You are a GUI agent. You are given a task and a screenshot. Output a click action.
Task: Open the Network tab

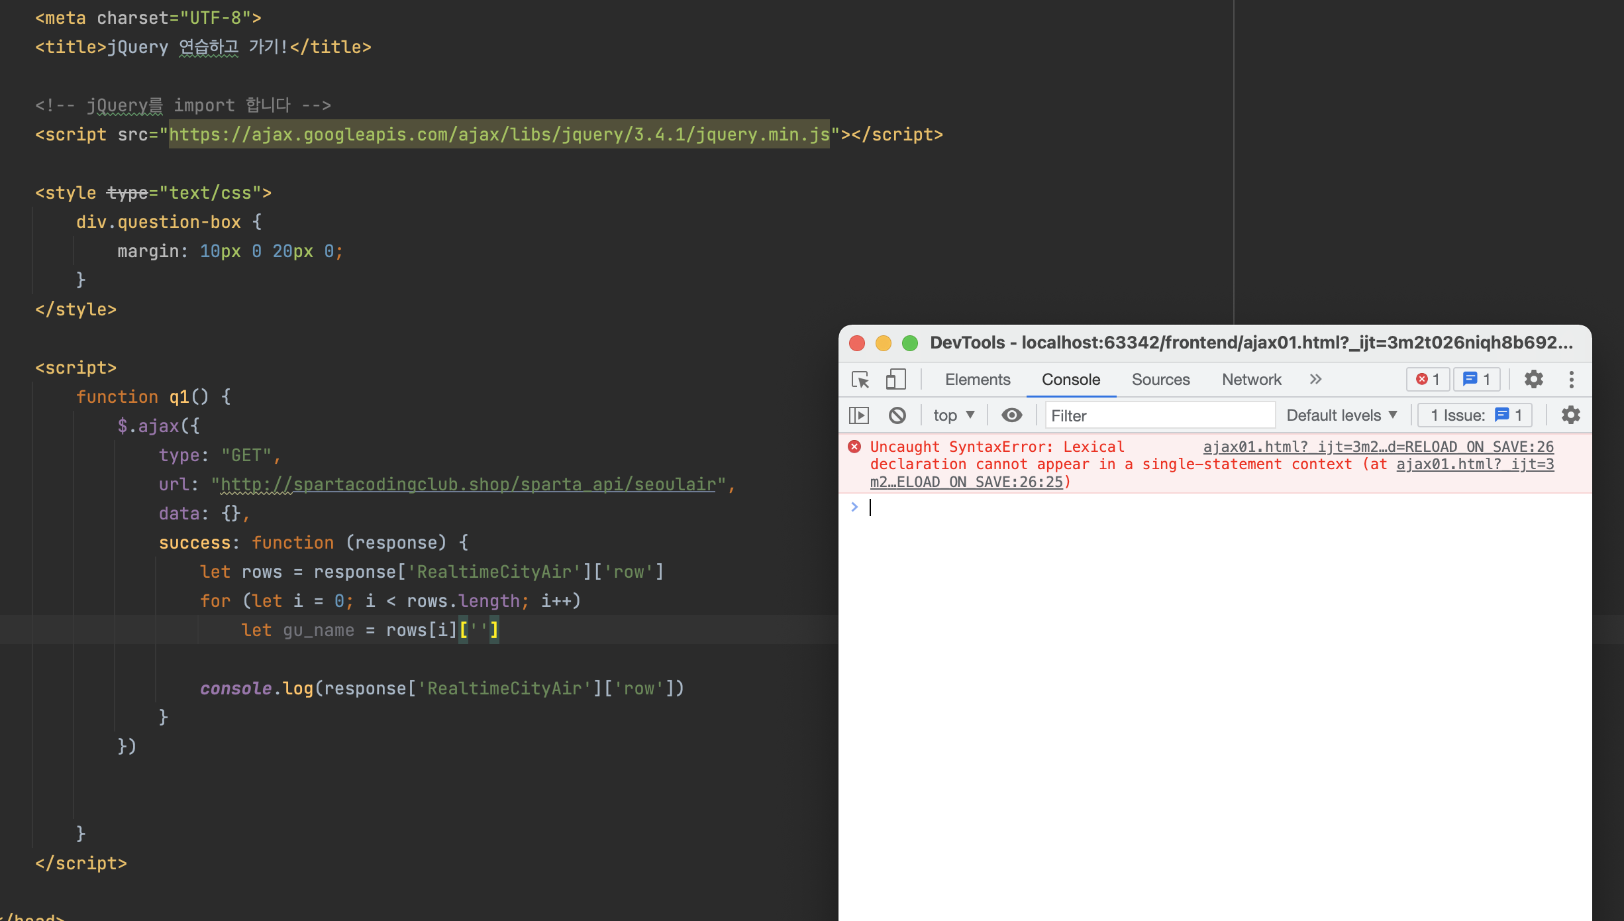[1252, 380]
